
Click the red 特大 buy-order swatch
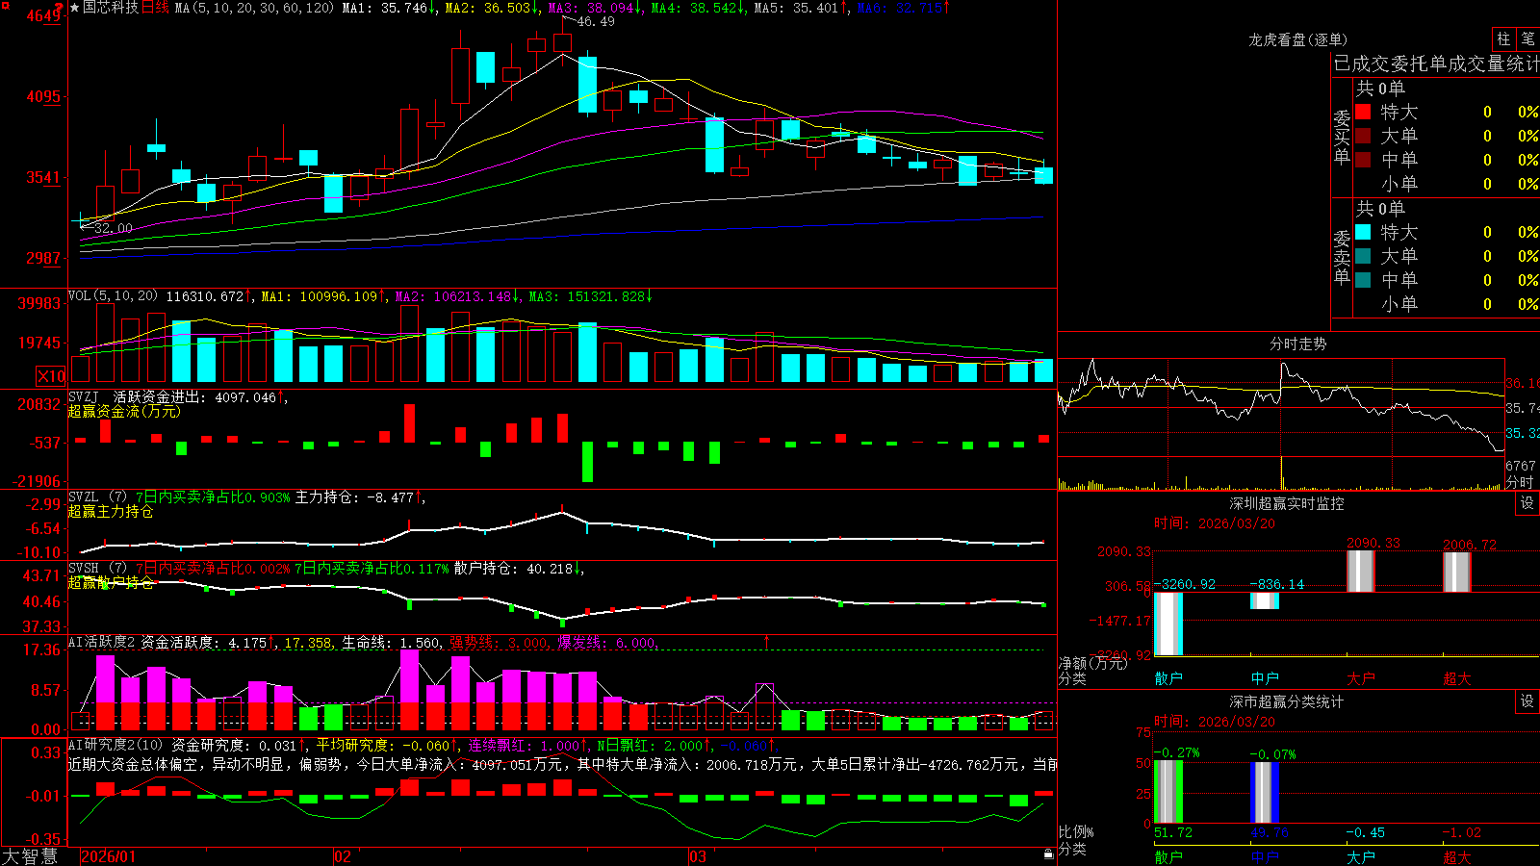point(1363,112)
